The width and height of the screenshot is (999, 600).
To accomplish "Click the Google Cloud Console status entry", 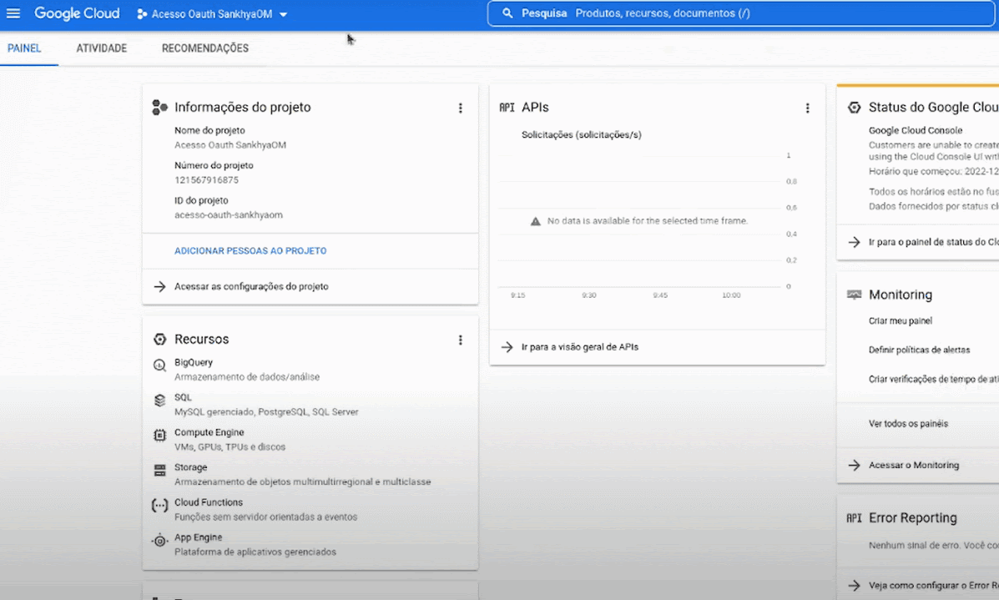I will pos(916,130).
